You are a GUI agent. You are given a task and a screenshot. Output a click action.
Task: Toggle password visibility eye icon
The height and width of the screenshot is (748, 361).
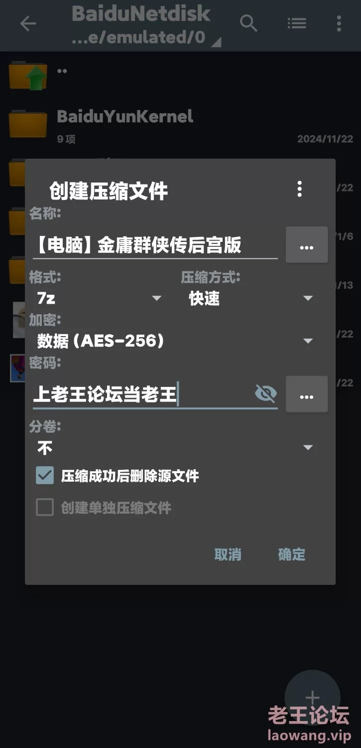click(265, 394)
